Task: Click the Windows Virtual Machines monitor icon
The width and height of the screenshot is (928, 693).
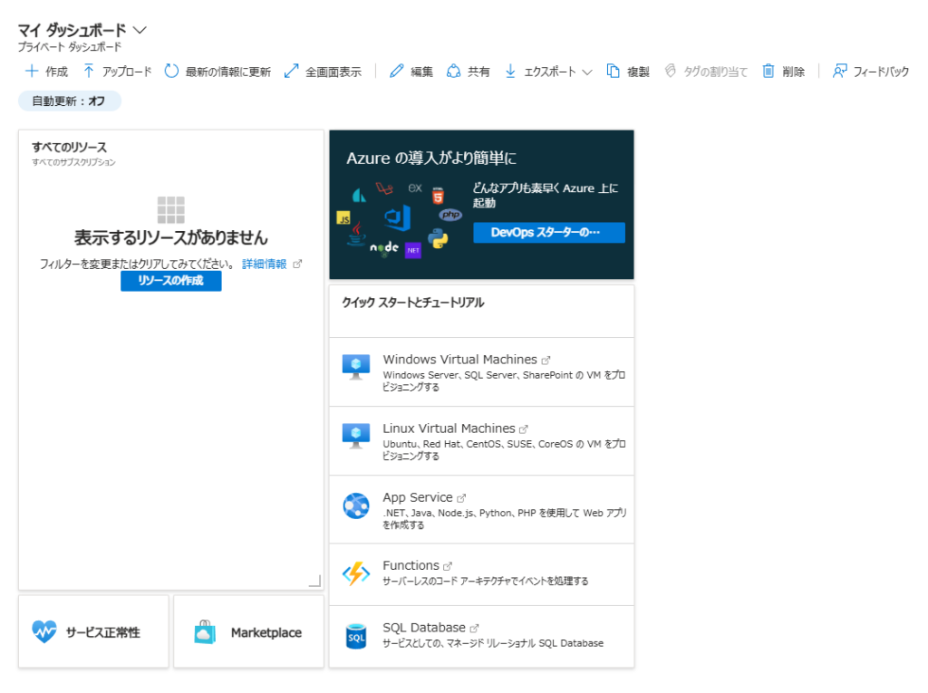Action: coord(355,367)
